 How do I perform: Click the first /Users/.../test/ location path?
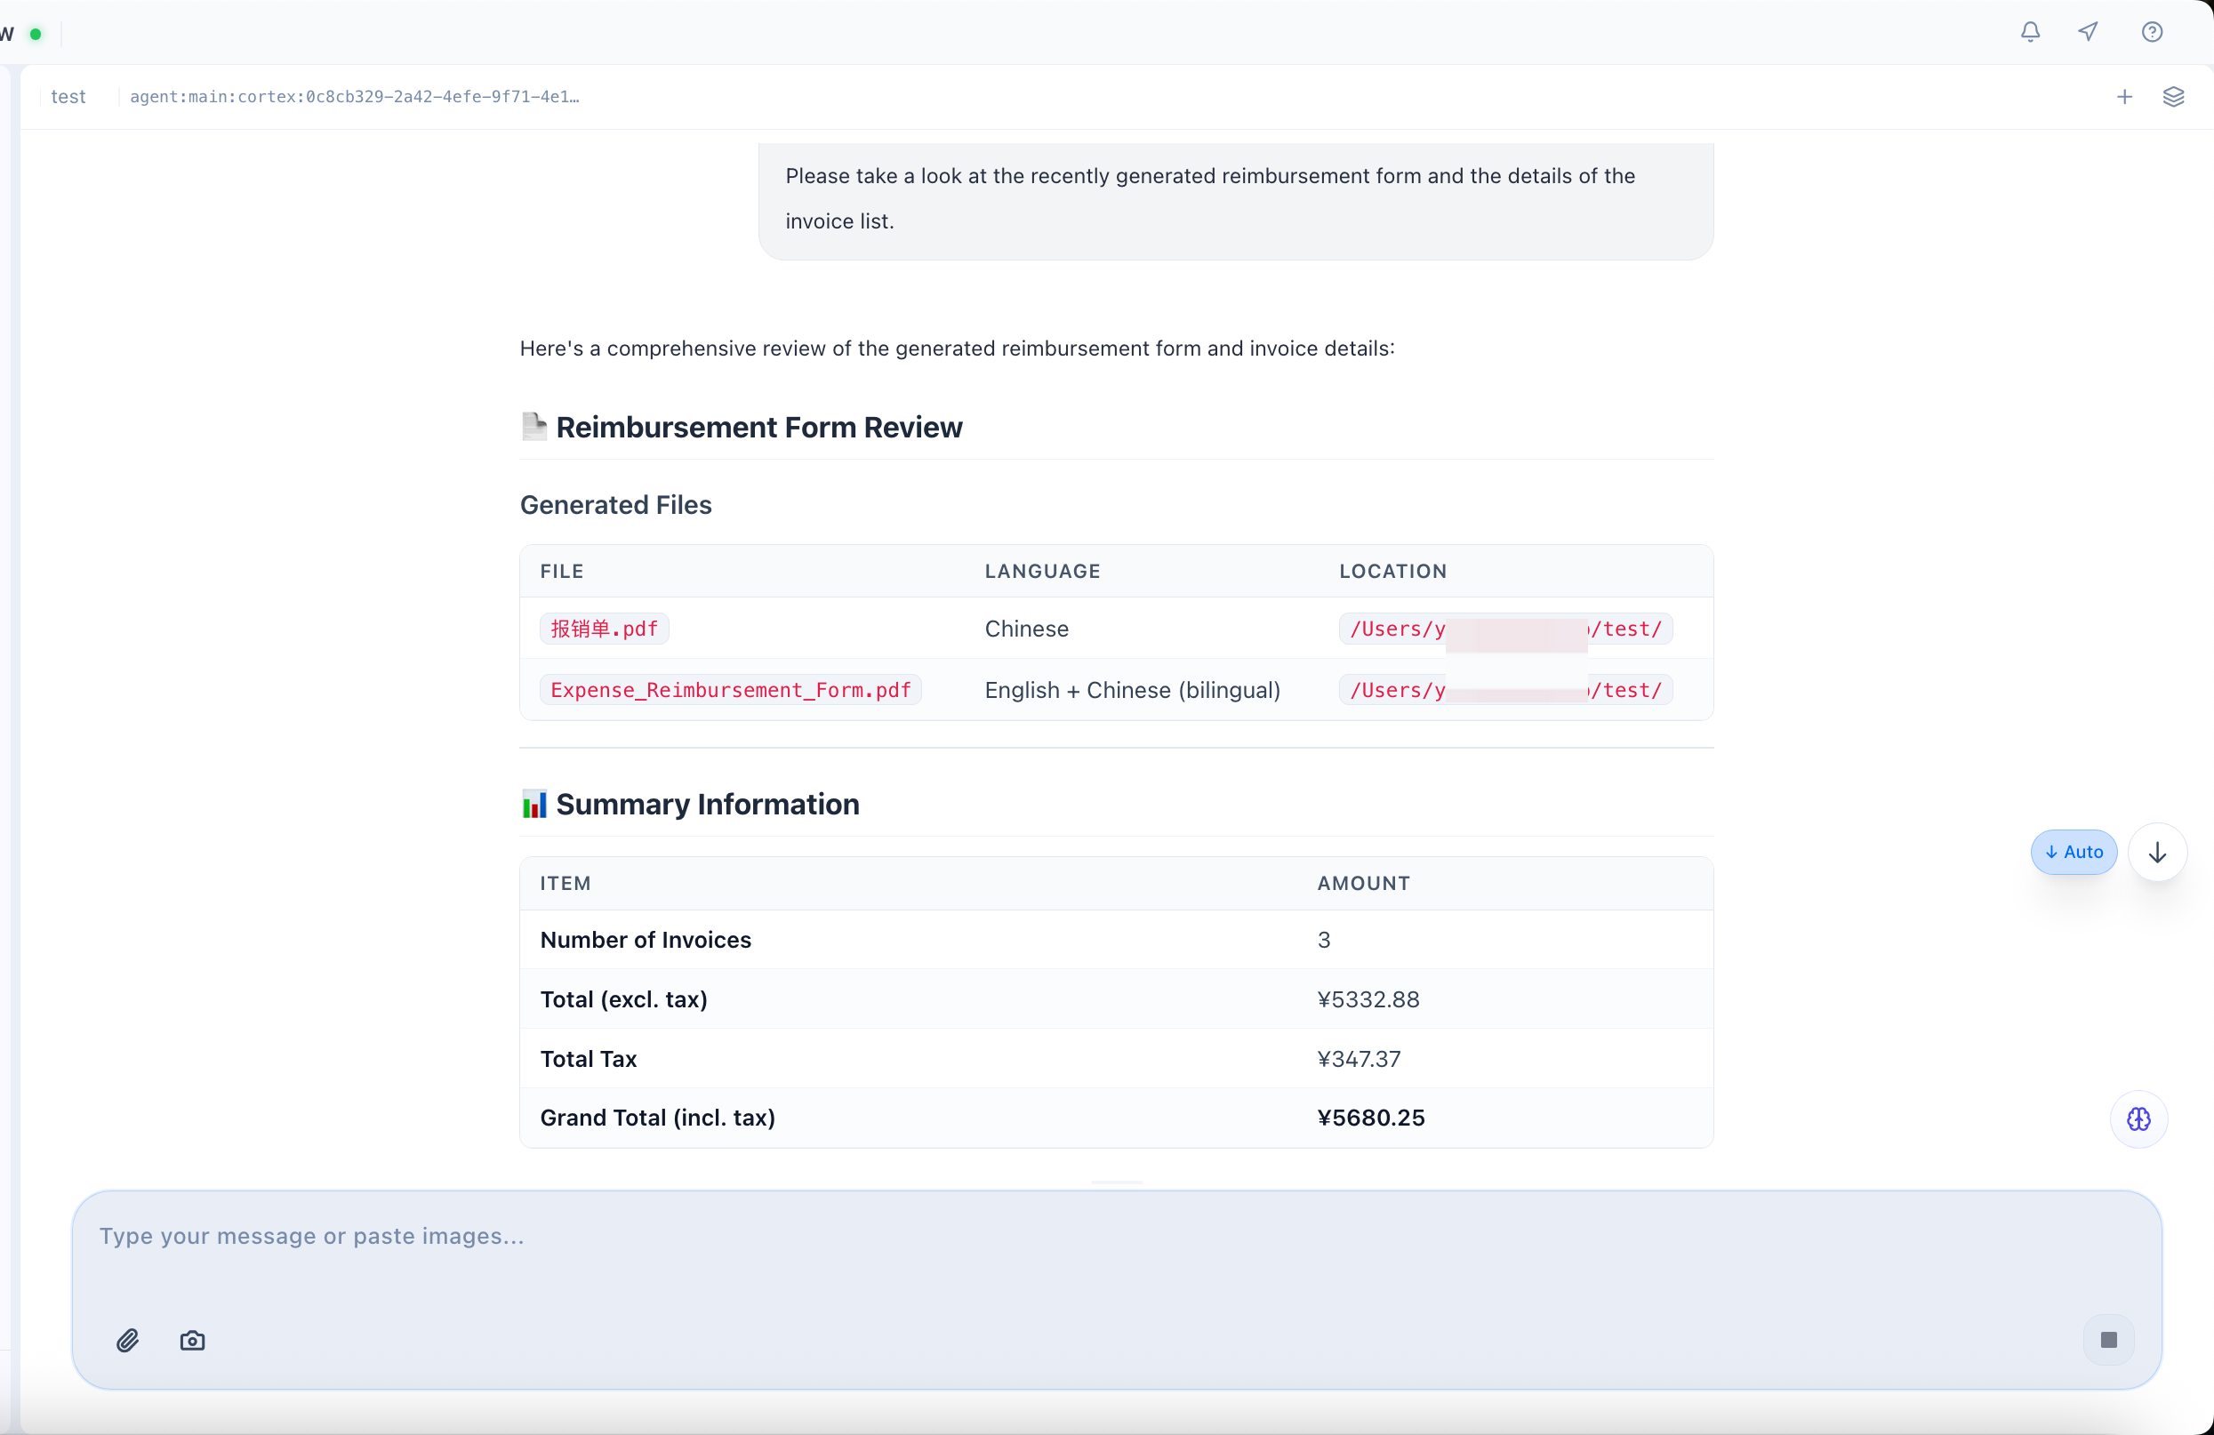tap(1504, 629)
